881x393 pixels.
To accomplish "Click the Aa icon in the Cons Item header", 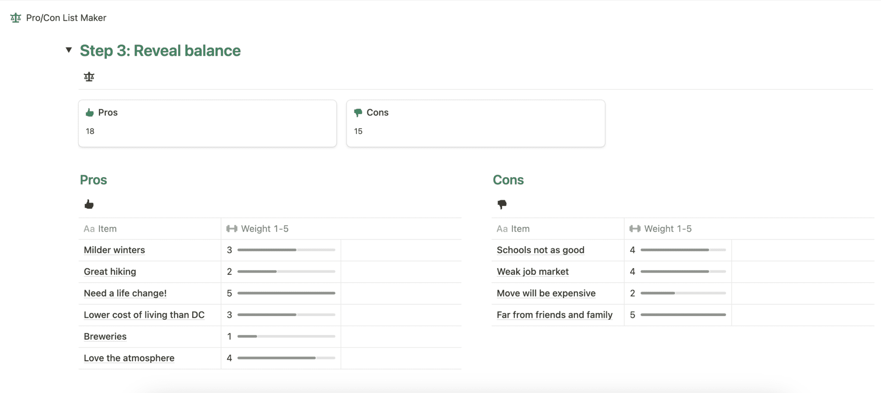I will click(502, 228).
